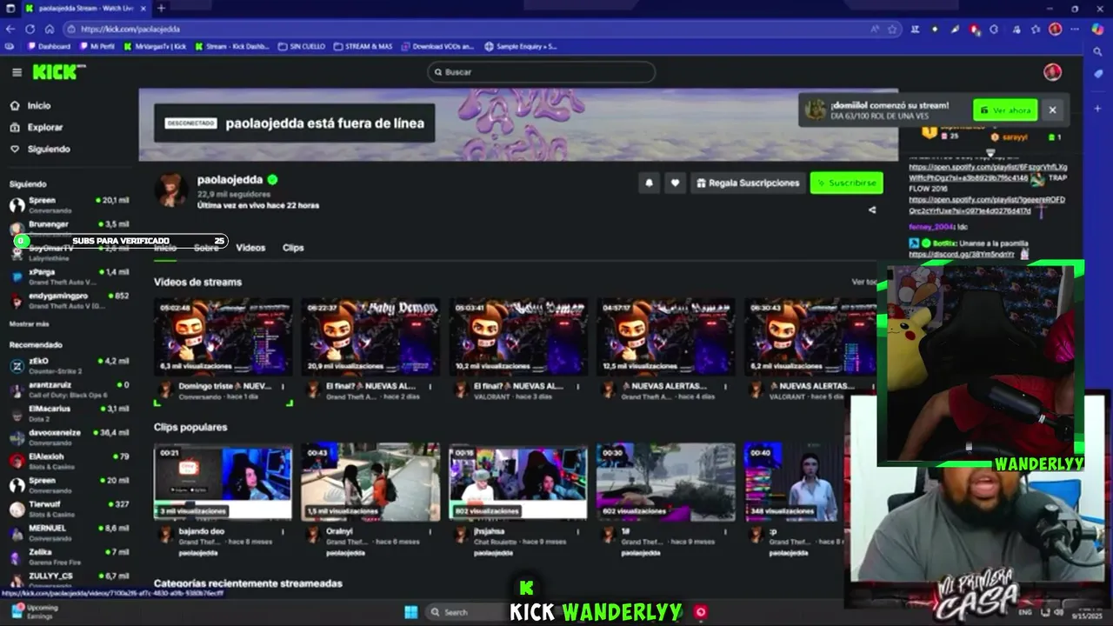Viewport: 1113px width, 626px height.
Task: Open the endygamingpro channel
Action: (70, 301)
